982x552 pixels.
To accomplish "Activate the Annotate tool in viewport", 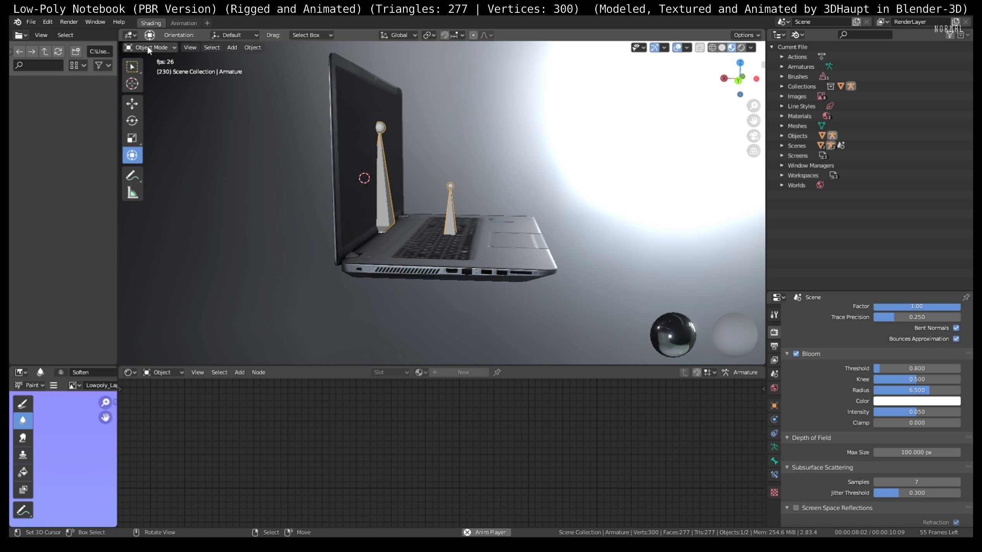I will tap(132, 175).
